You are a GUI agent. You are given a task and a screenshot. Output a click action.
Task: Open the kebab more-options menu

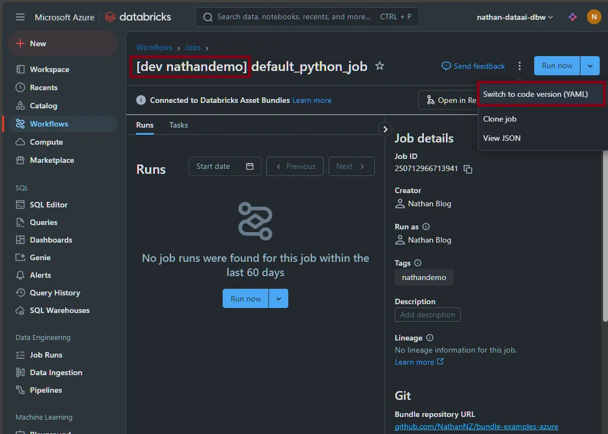coord(519,66)
